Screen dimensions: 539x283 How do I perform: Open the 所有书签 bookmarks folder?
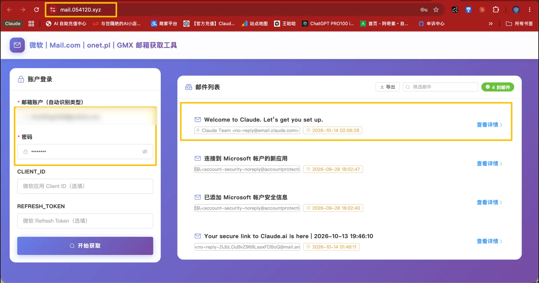click(x=519, y=24)
